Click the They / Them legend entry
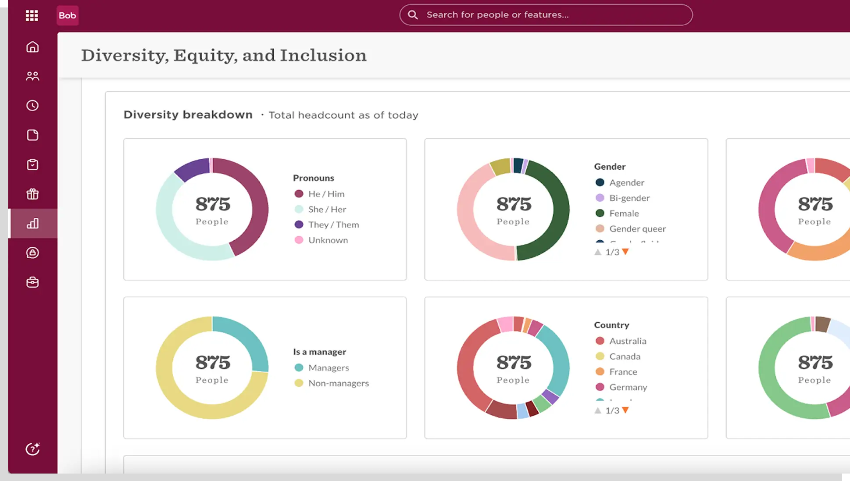This screenshot has width=850, height=481. (326, 224)
